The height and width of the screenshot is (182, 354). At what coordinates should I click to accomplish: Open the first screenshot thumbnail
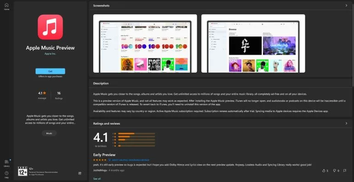145,43
